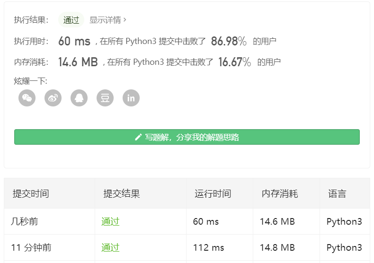Screen dimensions: 374x263
Task: Share result via Douban icon
Action: click(x=105, y=98)
